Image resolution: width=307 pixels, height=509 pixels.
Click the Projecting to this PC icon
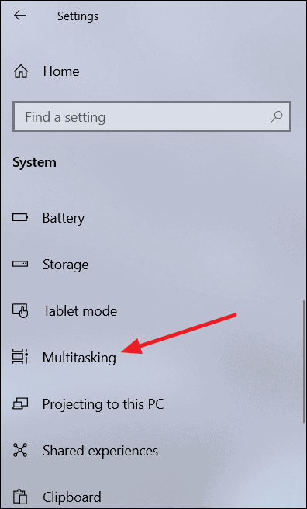[x=20, y=403]
